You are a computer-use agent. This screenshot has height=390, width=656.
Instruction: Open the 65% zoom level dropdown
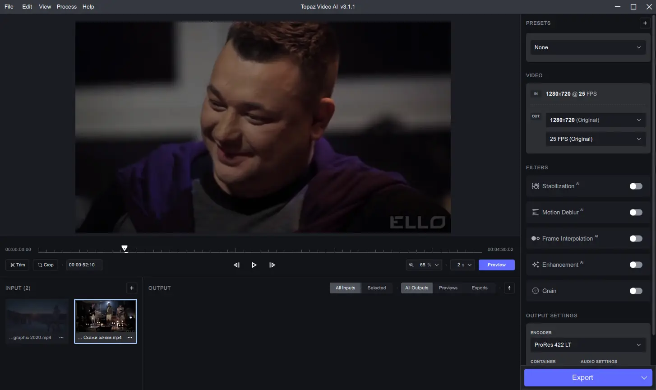(x=424, y=265)
